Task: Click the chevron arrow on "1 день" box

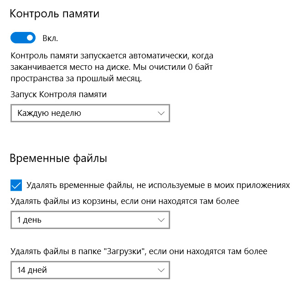Action: click(x=161, y=220)
